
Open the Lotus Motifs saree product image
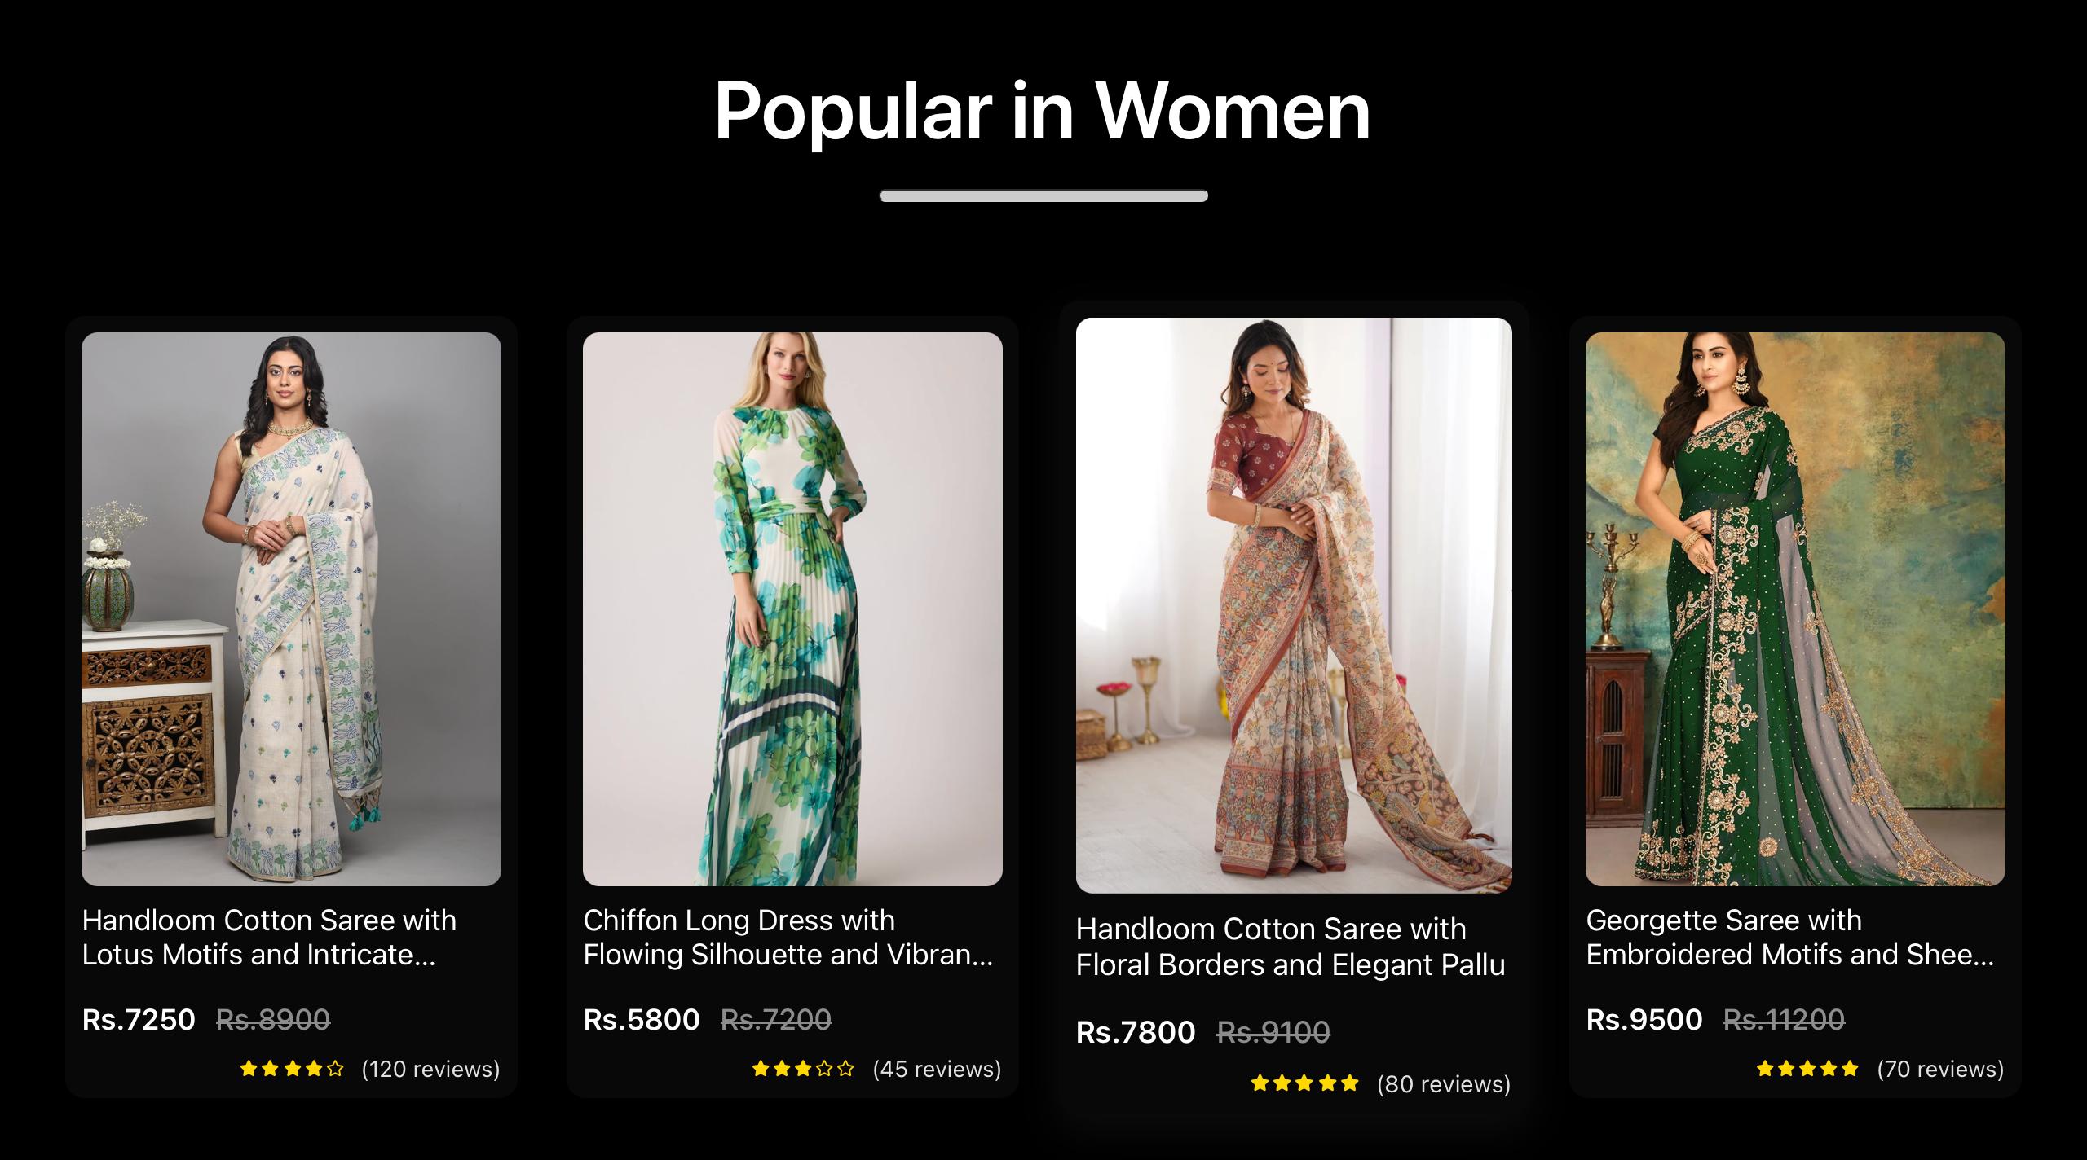point(291,609)
